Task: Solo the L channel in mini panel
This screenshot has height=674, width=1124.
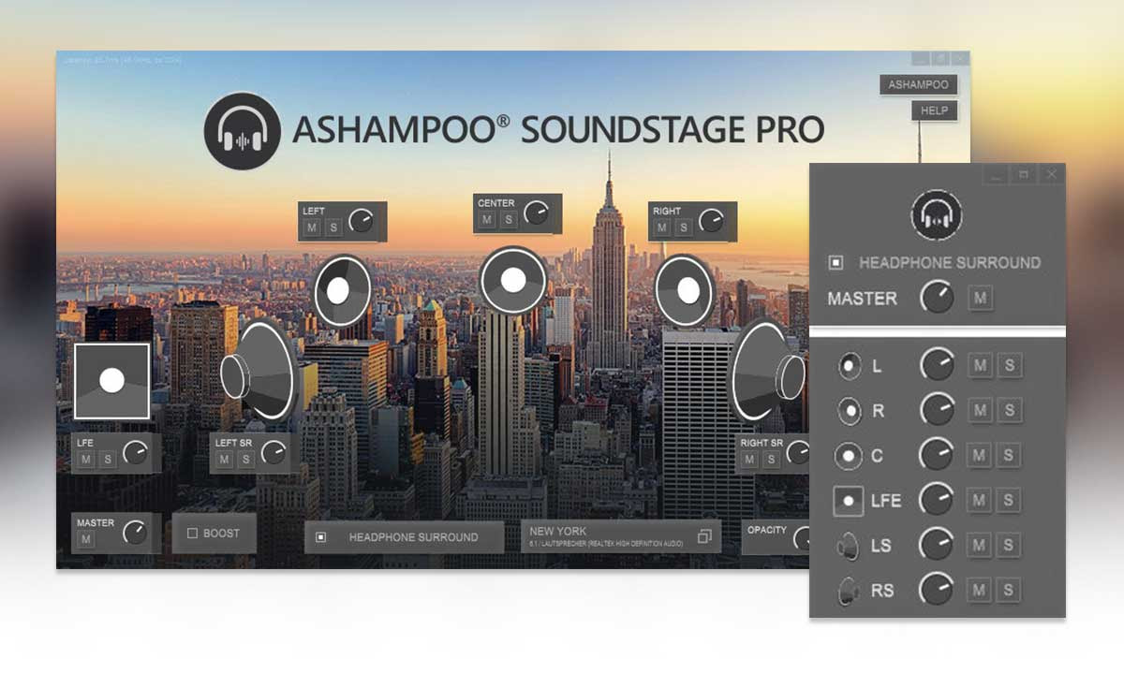Action: [x=1009, y=366]
